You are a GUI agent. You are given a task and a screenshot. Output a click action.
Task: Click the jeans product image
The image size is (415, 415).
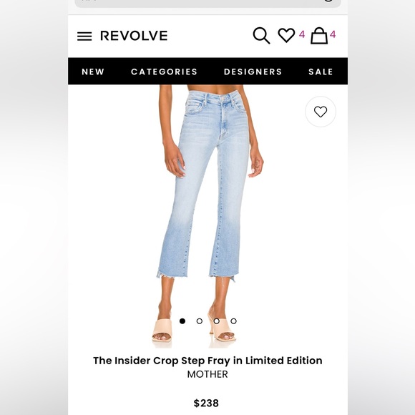(207, 216)
